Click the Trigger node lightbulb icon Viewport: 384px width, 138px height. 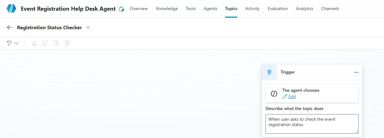[269, 72]
